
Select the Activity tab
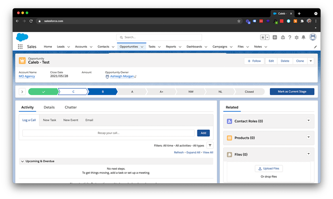click(28, 107)
